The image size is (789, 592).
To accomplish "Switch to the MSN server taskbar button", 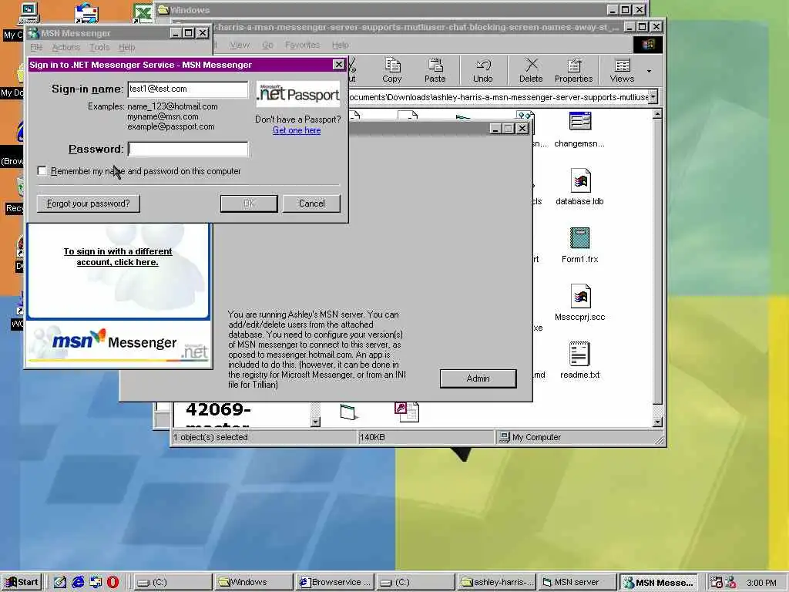I will pos(576,583).
